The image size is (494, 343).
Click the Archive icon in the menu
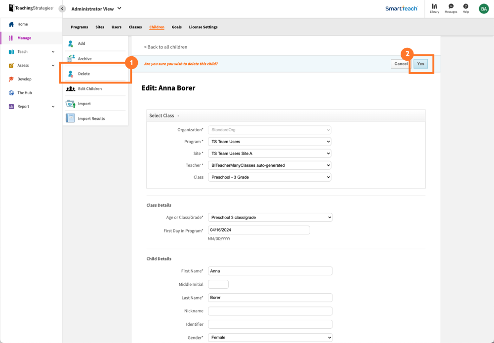[70, 58]
